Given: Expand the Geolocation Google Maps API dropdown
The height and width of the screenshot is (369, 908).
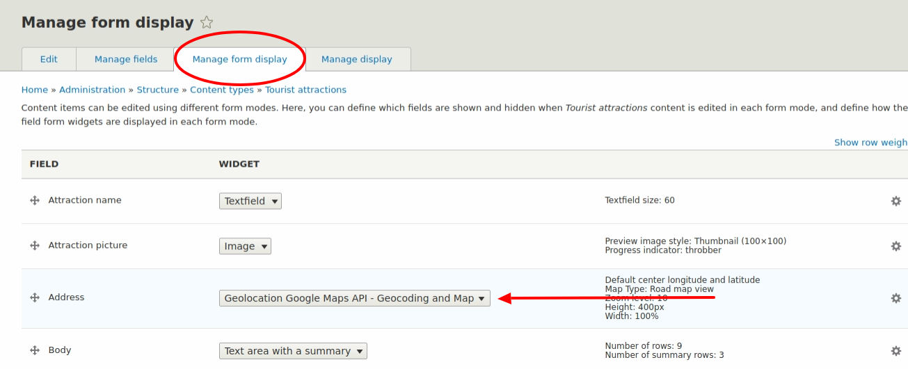Looking at the screenshot, I should (354, 298).
